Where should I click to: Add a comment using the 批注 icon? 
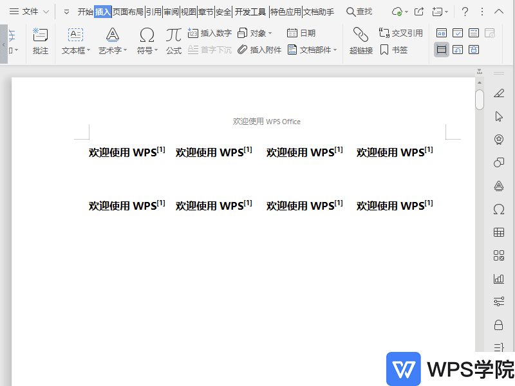tap(40, 41)
